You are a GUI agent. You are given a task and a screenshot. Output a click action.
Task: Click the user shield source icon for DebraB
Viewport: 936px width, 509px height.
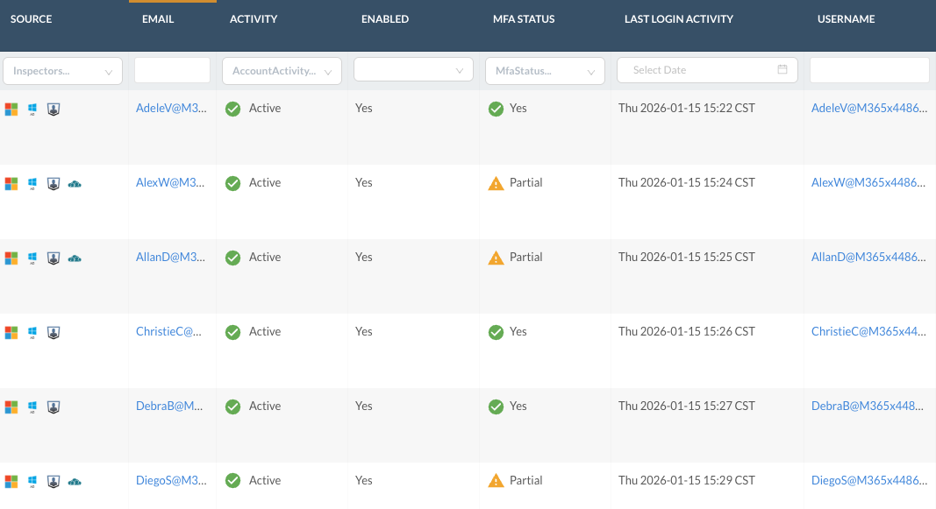point(54,407)
